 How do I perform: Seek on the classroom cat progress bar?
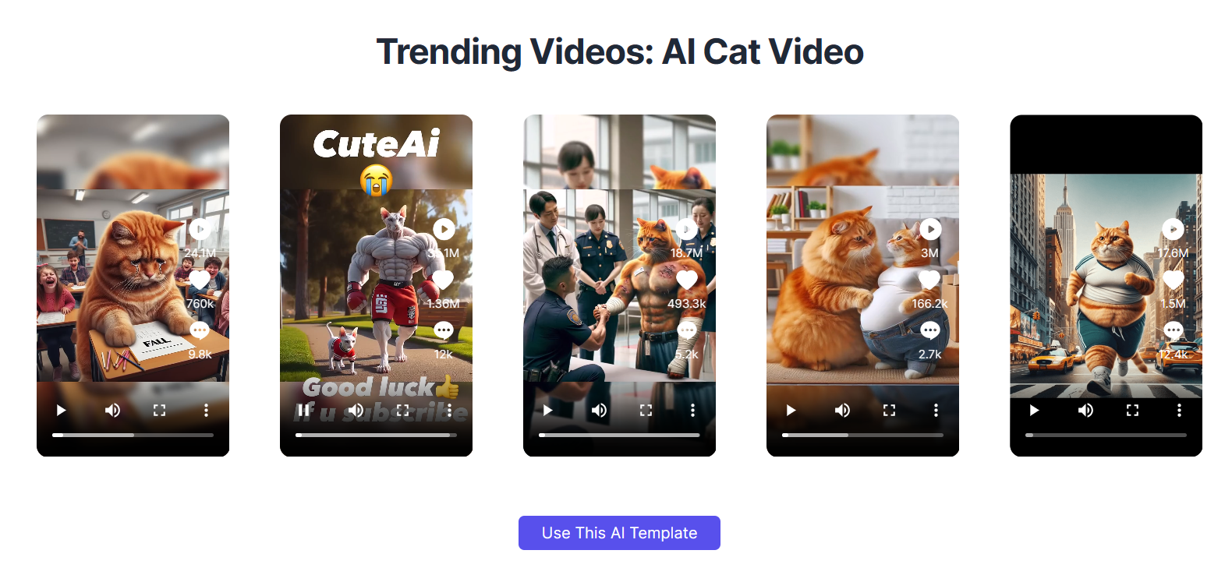click(x=133, y=435)
